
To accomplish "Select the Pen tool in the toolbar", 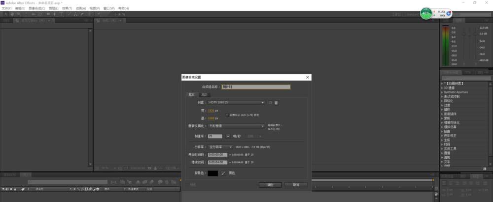I will [55, 14].
